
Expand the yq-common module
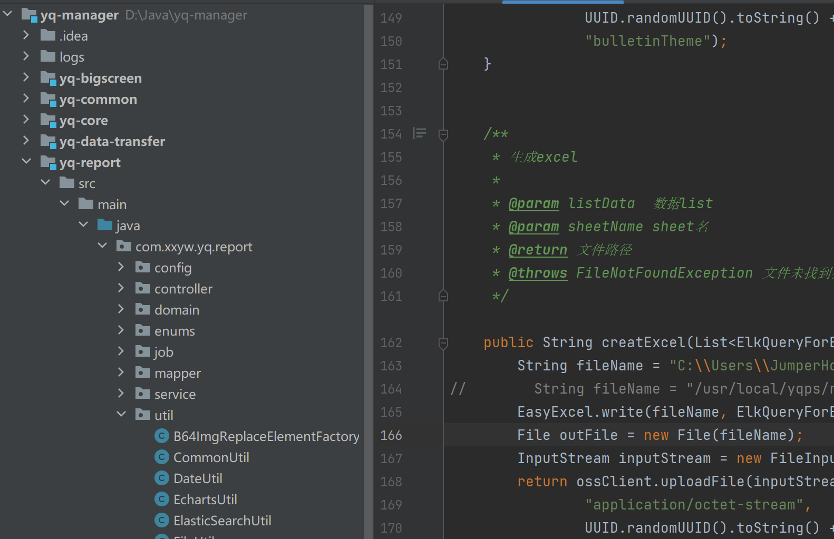click(26, 99)
